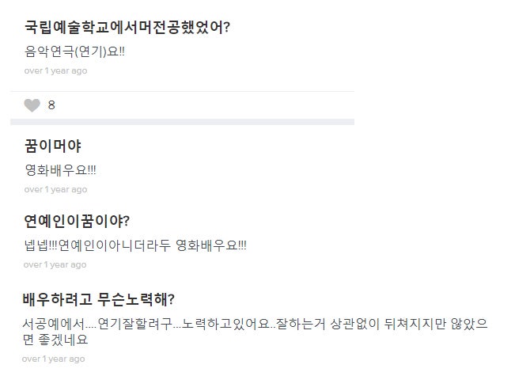
Task: Click the answer 음악연극(연기)요!!
Action: coord(74,52)
